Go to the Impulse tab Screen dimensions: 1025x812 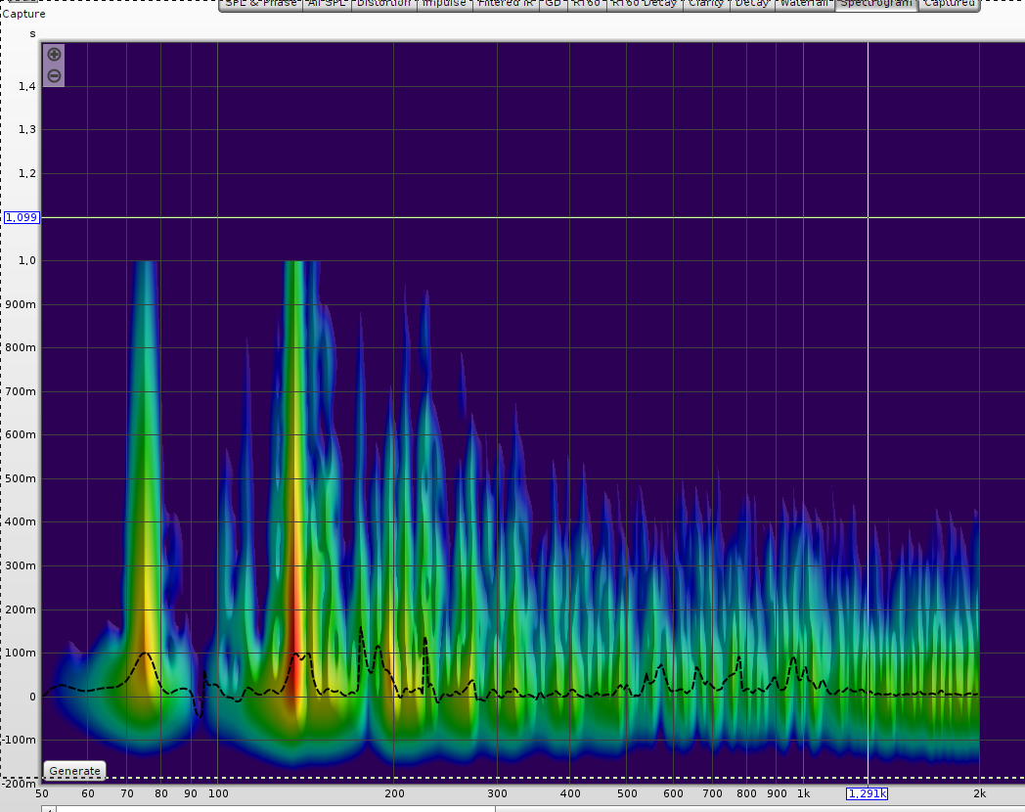pos(444,4)
